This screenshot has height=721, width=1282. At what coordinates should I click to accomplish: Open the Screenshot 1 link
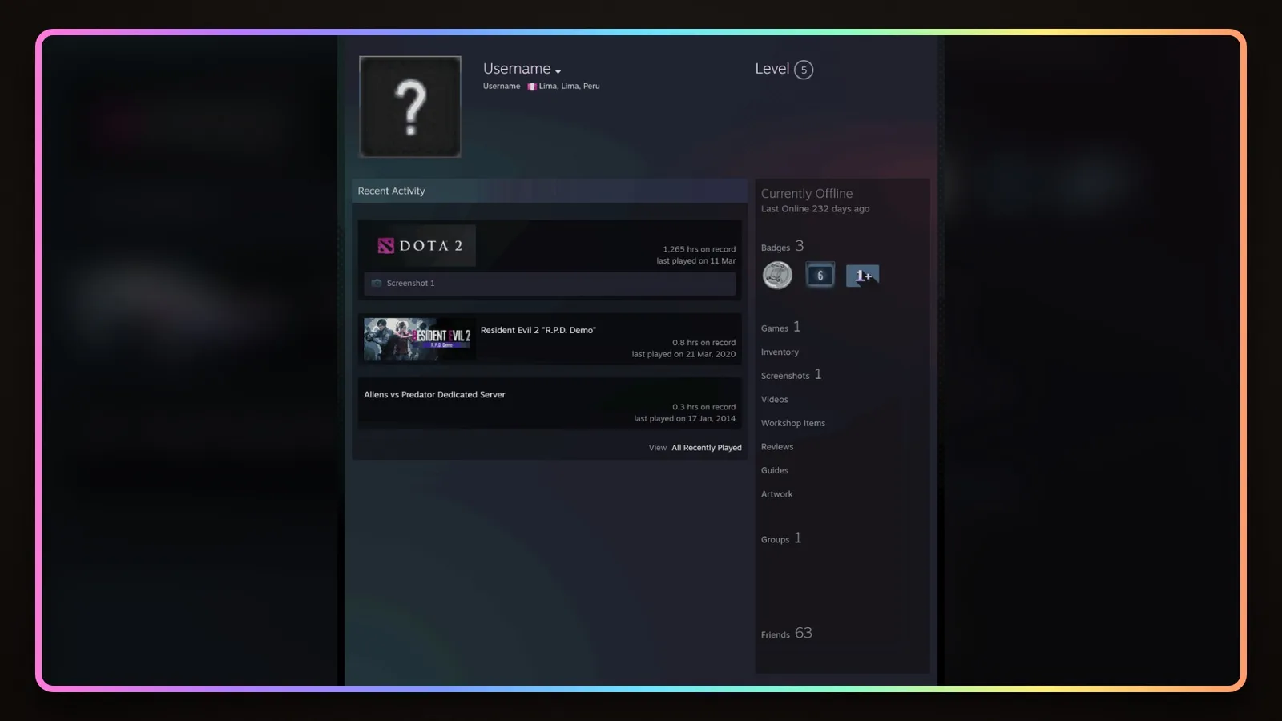pyautogui.click(x=410, y=284)
